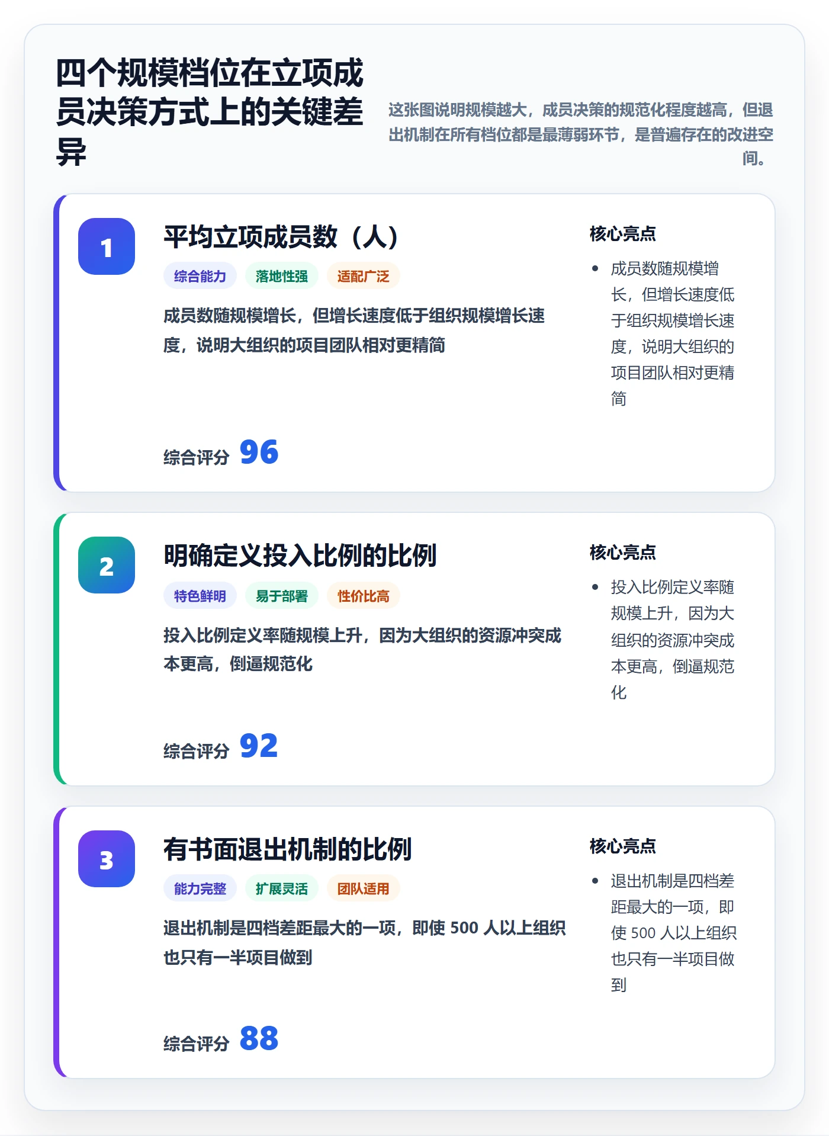This screenshot has width=829, height=1136.
Task: Select the 适配广泛 tag
Action: coord(364,276)
